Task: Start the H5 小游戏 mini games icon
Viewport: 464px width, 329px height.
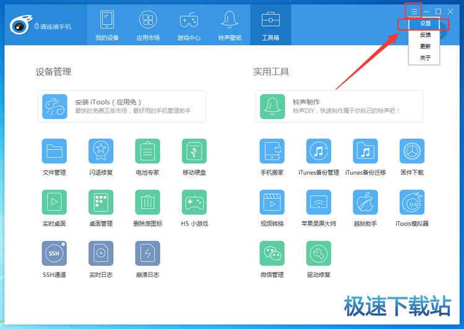Action: [194, 202]
